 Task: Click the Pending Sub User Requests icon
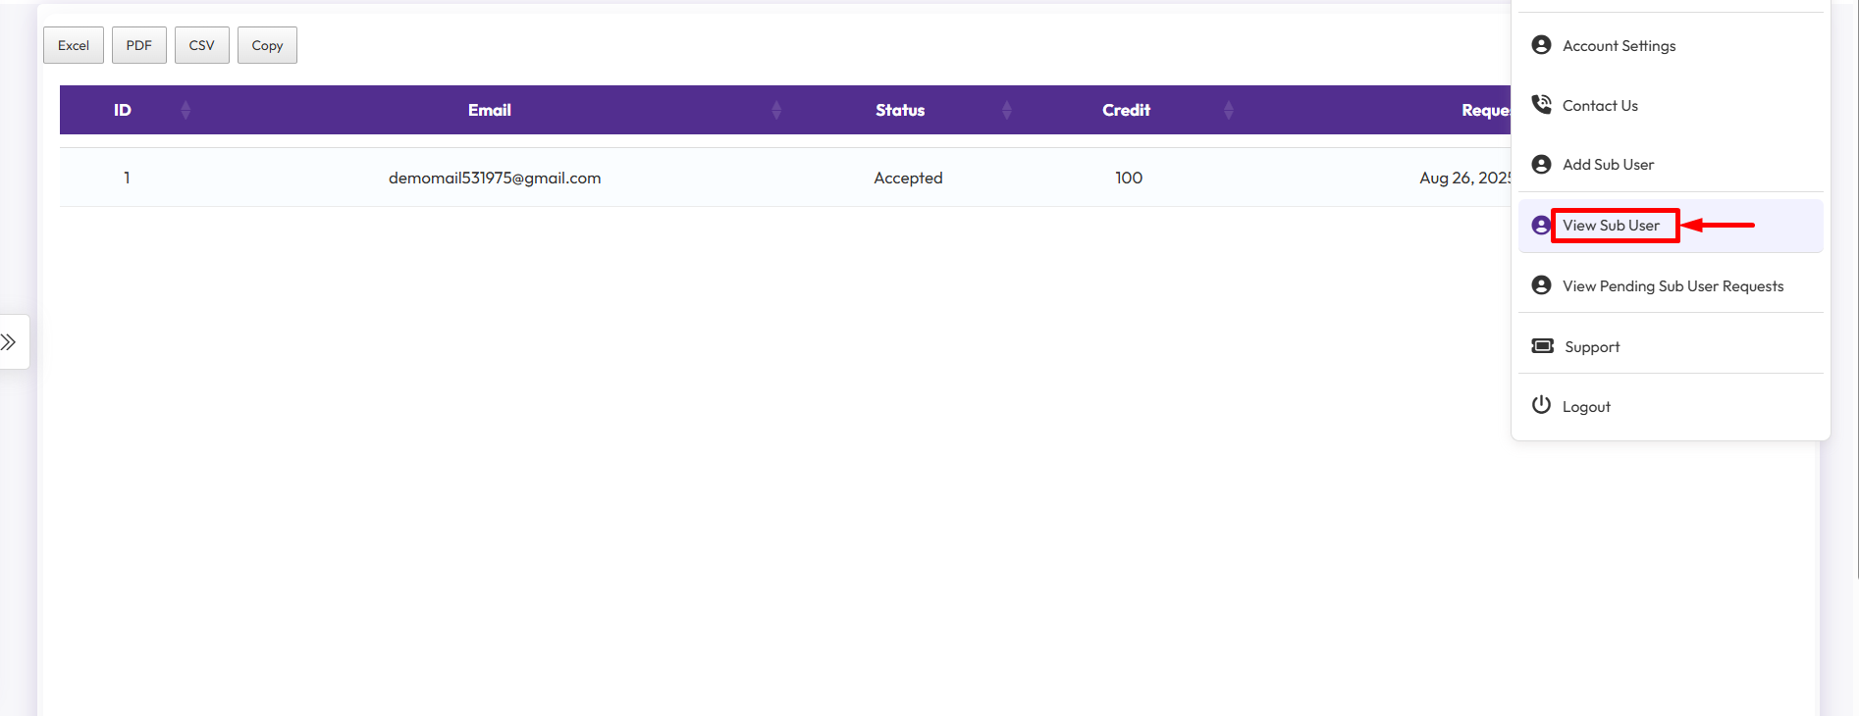tap(1541, 285)
